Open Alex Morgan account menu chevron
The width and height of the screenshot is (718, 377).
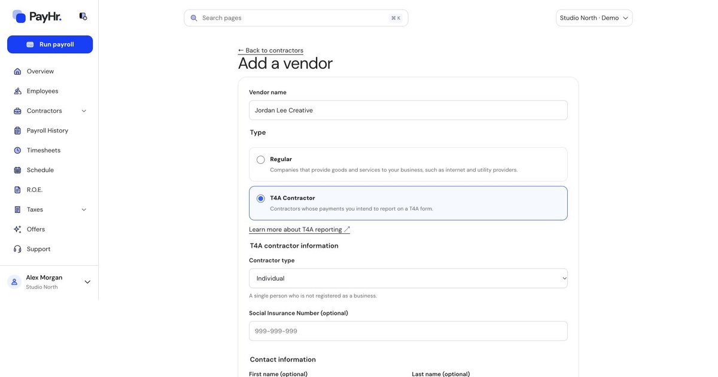coord(87,282)
